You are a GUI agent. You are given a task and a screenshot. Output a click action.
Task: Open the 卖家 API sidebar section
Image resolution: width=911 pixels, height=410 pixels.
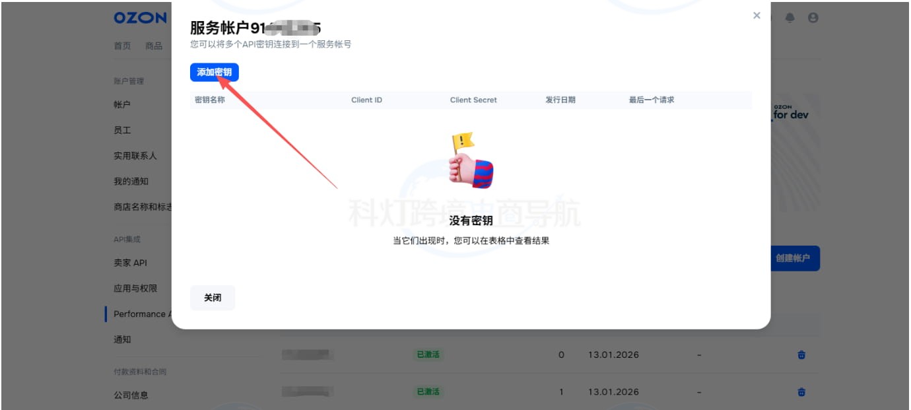tap(129, 262)
